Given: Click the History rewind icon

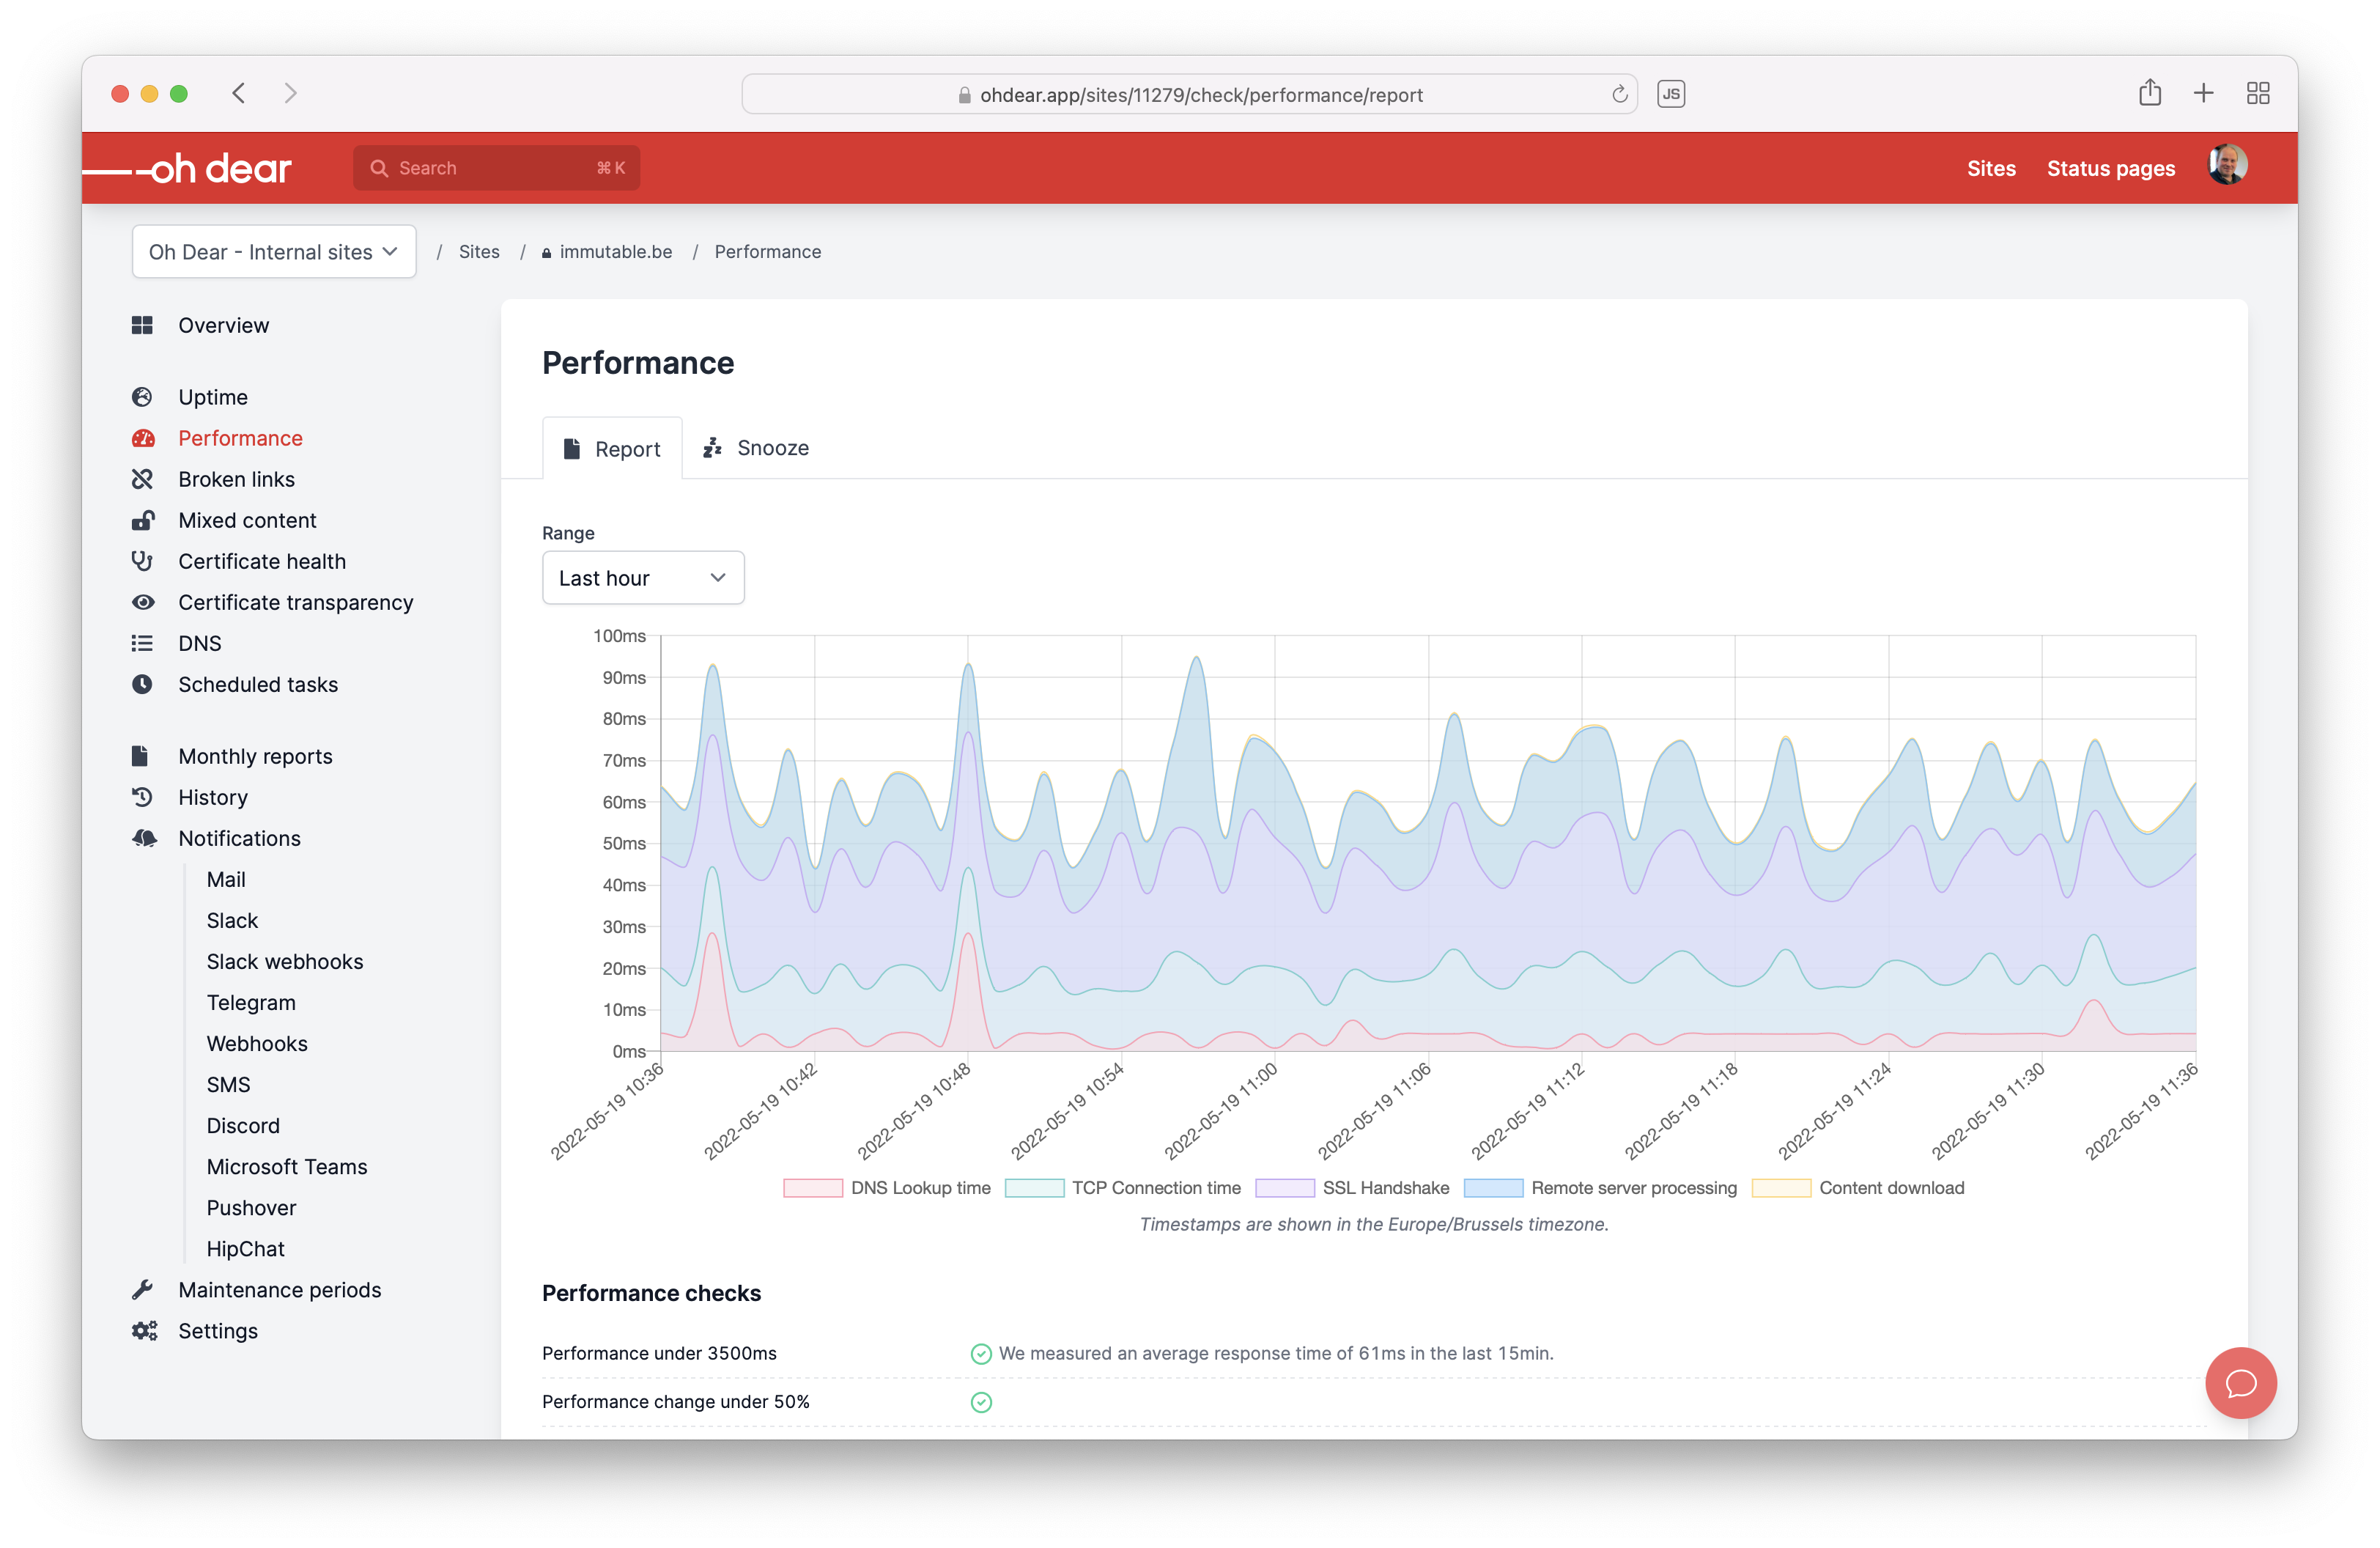Looking at the screenshot, I should pos(142,797).
